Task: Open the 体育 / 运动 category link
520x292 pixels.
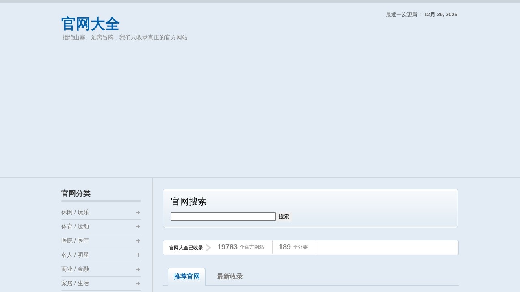Action: pos(75,227)
